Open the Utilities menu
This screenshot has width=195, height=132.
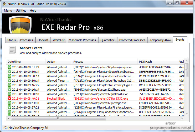pos(21,11)
